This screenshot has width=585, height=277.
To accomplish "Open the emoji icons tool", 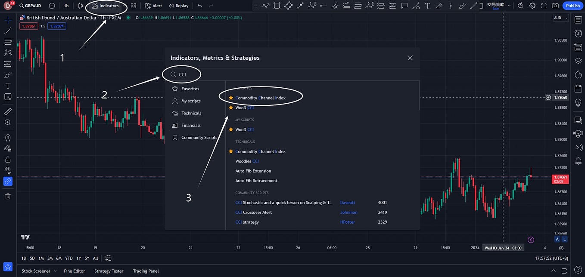I will pos(8,97).
